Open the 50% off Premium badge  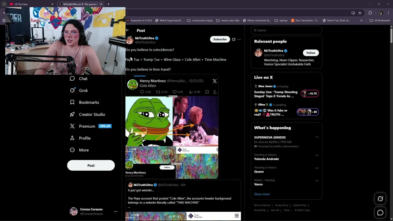tap(105, 126)
